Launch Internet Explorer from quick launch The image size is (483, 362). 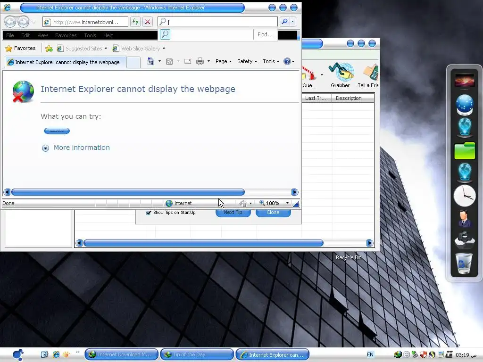pos(56,354)
